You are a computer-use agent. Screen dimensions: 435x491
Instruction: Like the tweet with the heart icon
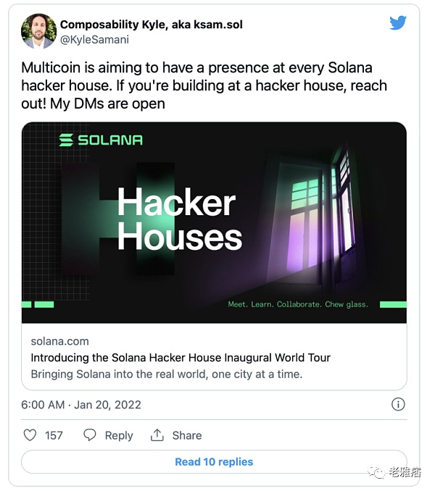point(30,435)
